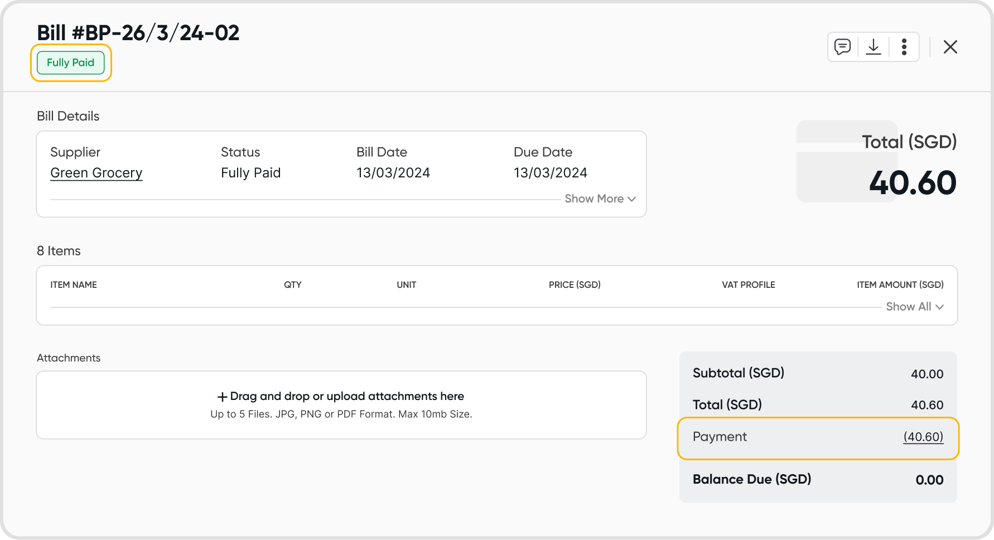Click the QTY column header
The height and width of the screenshot is (540, 994).
pyautogui.click(x=292, y=285)
